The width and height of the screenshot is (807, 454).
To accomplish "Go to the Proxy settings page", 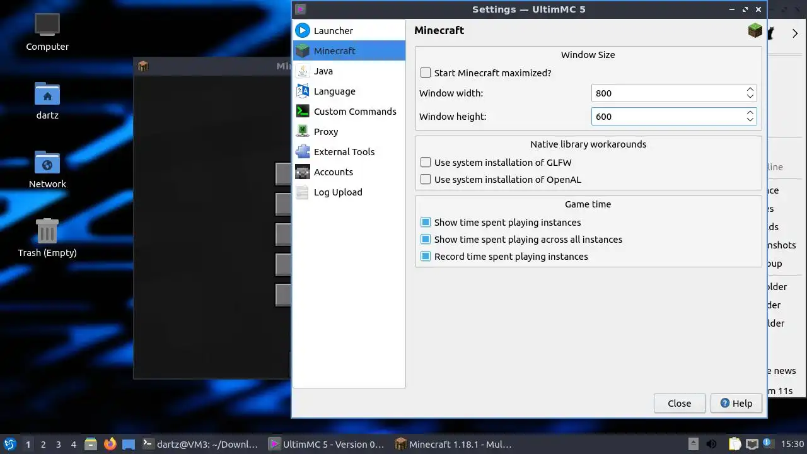I will [x=349, y=131].
